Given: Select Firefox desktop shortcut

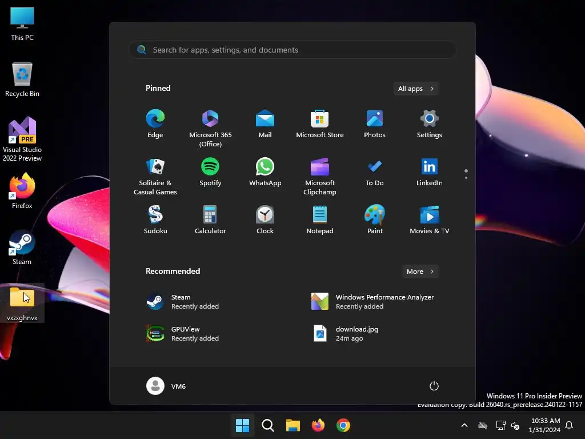Looking at the screenshot, I should (x=22, y=191).
